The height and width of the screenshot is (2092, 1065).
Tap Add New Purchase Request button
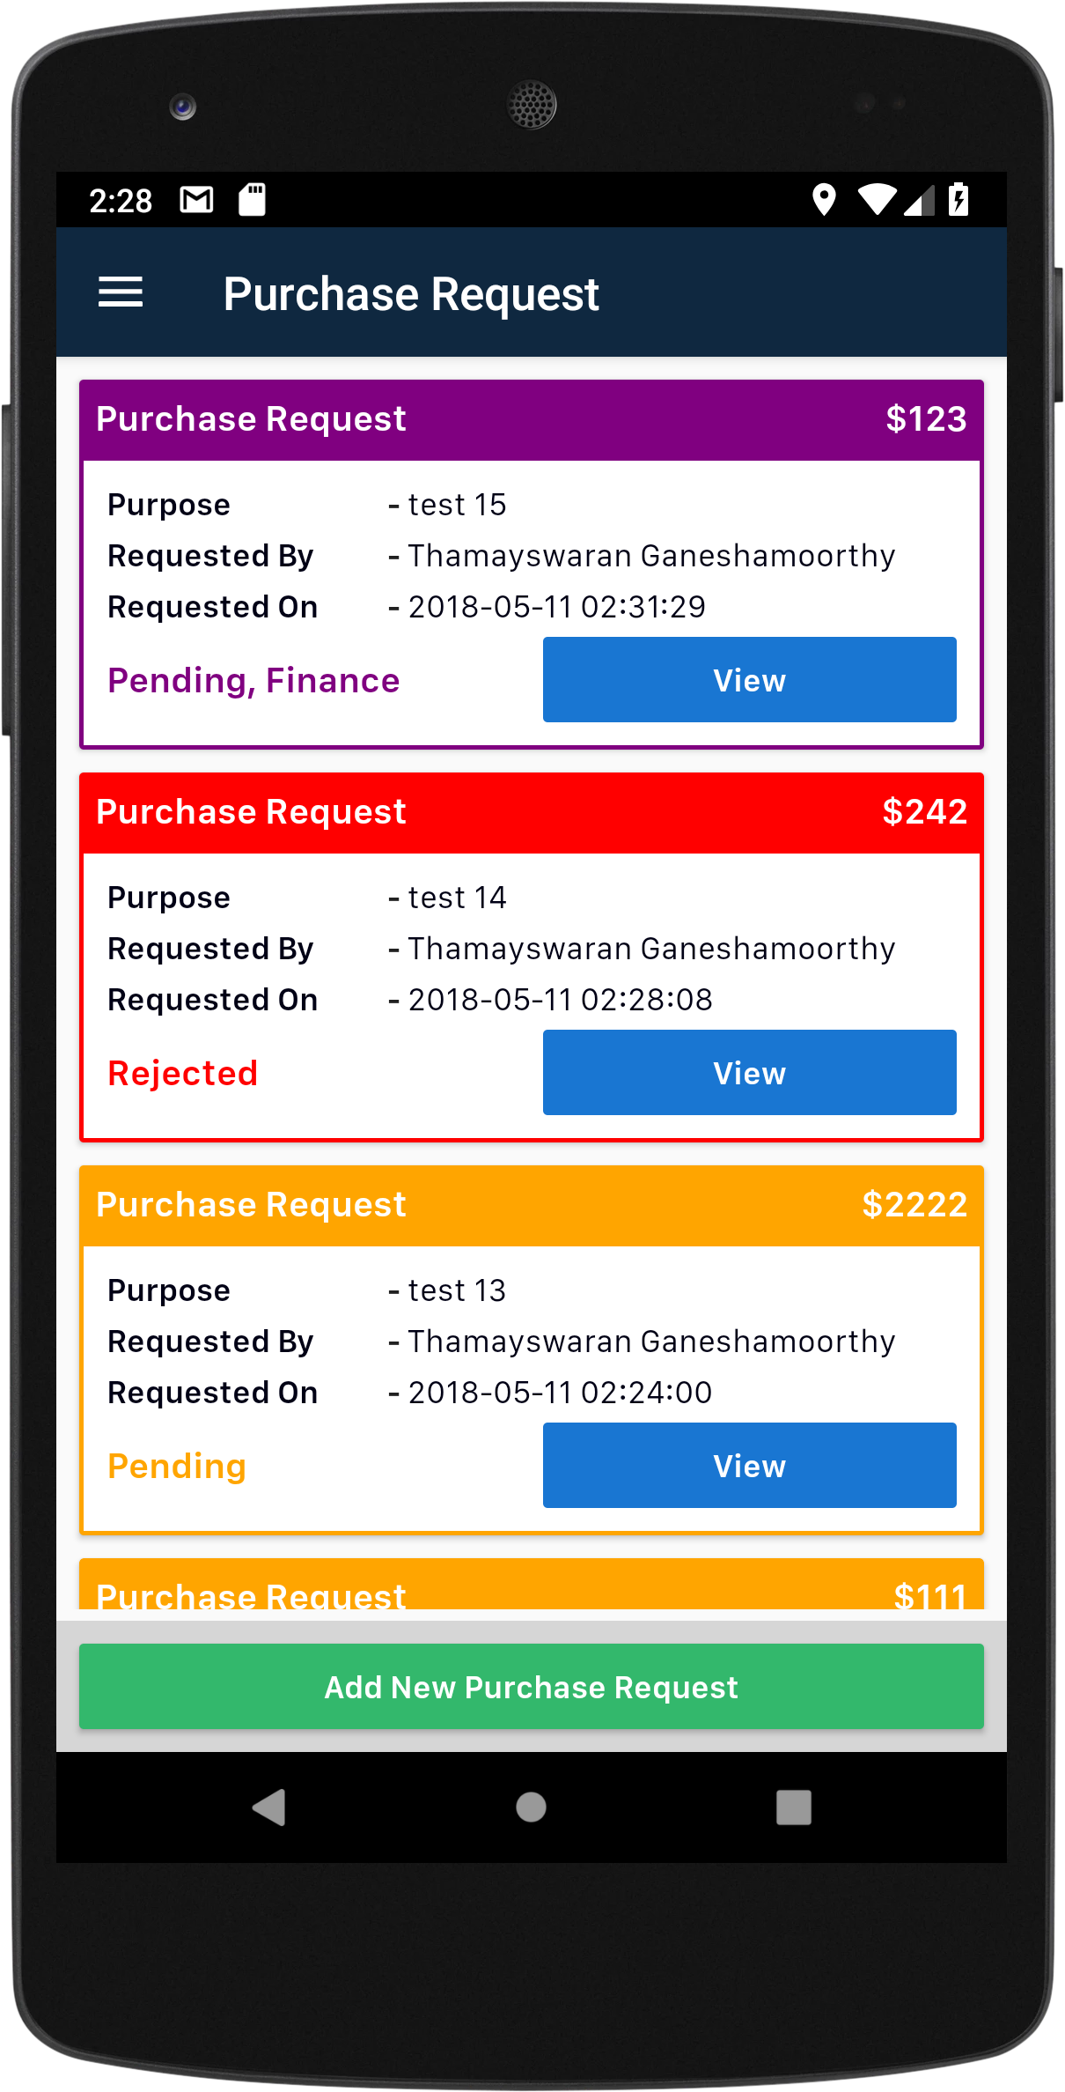point(531,1687)
